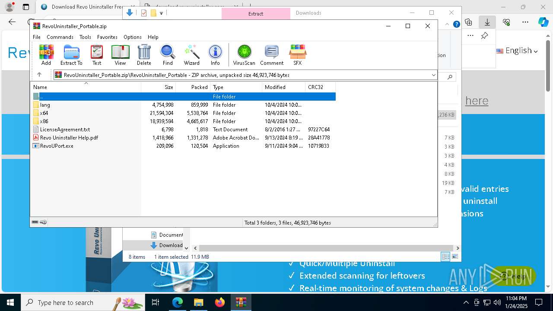Open Edge settings and more menu
Image resolution: width=553 pixels, height=311 pixels.
525,22
